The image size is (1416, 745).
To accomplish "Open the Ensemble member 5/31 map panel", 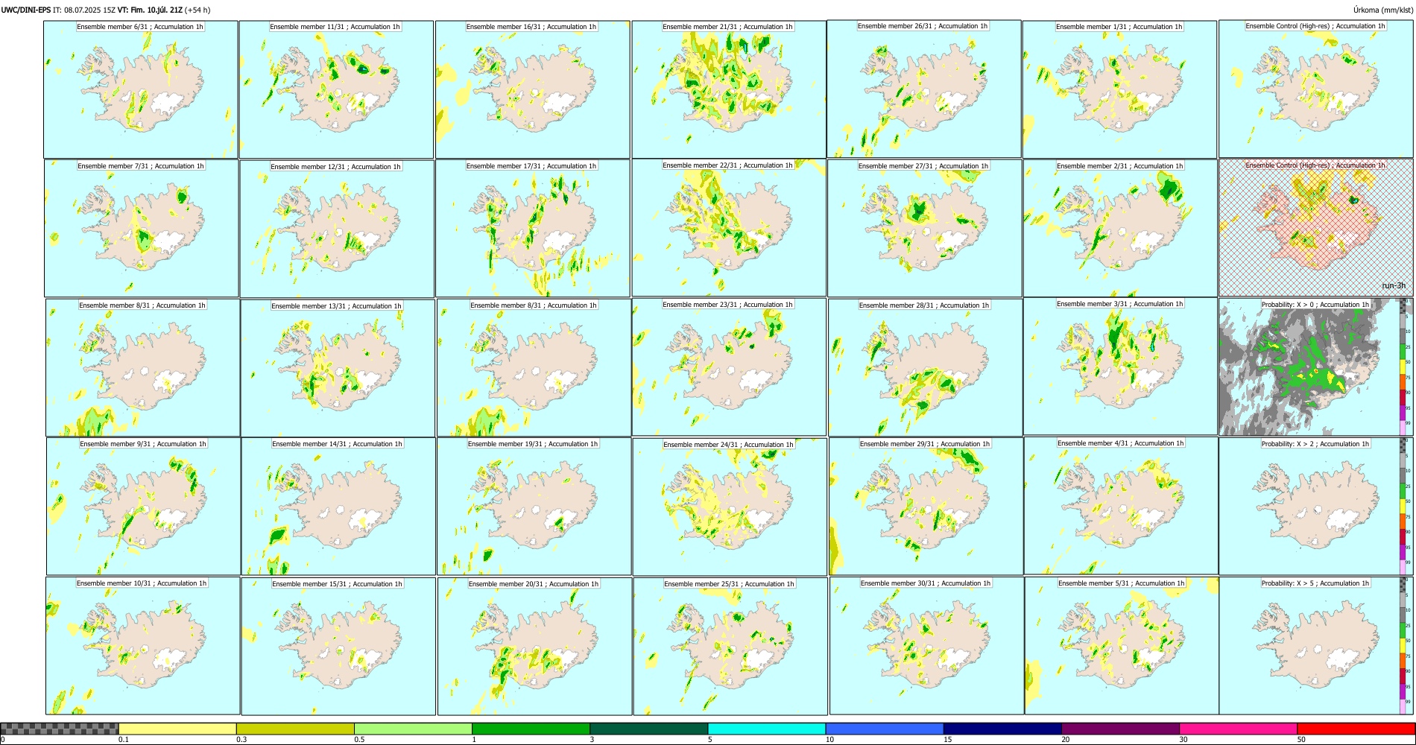I will click(x=1122, y=646).
